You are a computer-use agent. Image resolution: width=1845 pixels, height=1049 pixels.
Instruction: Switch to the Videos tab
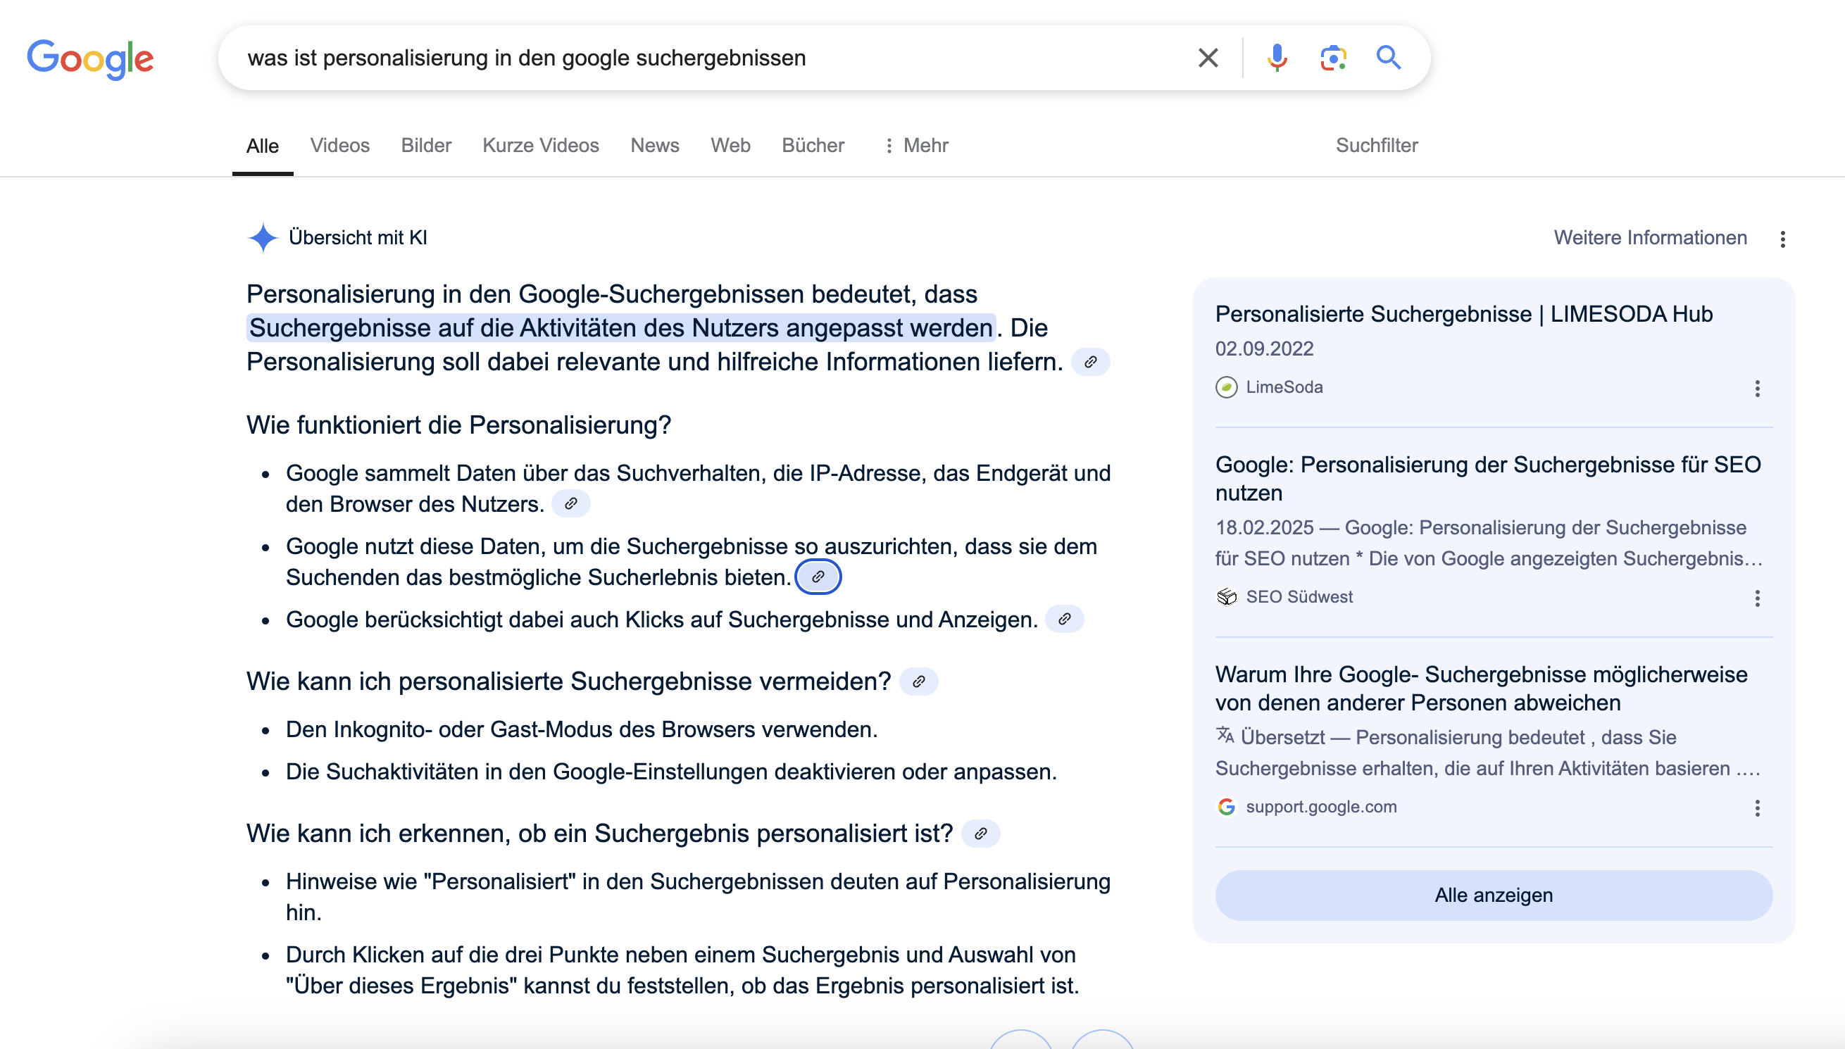pyautogui.click(x=339, y=145)
